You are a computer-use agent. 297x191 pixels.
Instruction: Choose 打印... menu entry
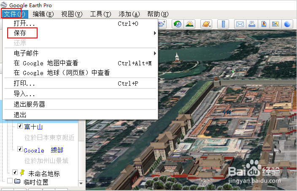(80, 83)
